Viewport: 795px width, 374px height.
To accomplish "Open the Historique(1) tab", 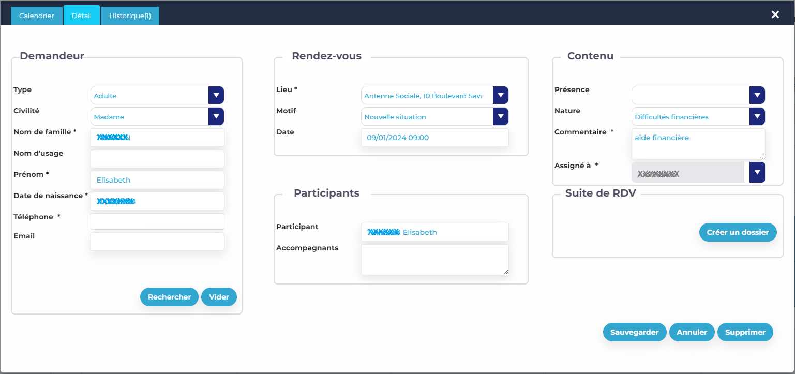I will coord(130,16).
